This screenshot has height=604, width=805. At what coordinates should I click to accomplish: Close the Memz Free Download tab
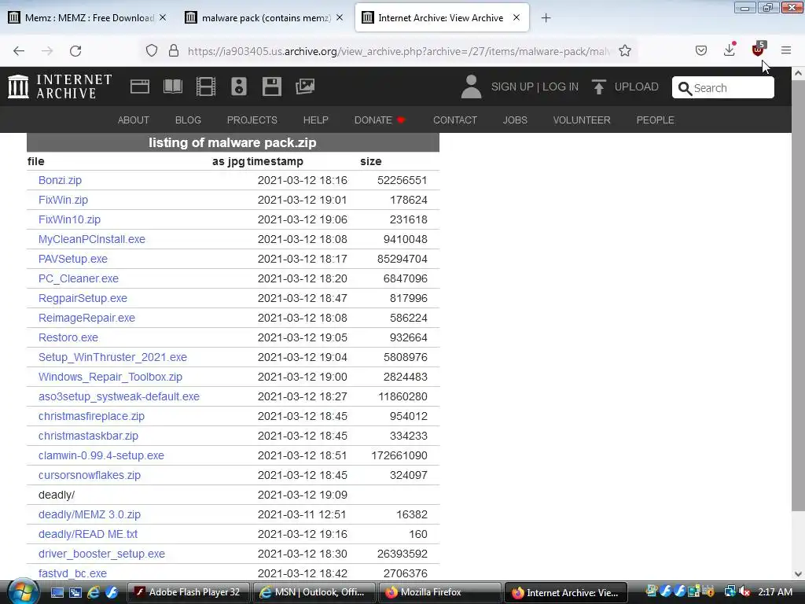point(163,17)
